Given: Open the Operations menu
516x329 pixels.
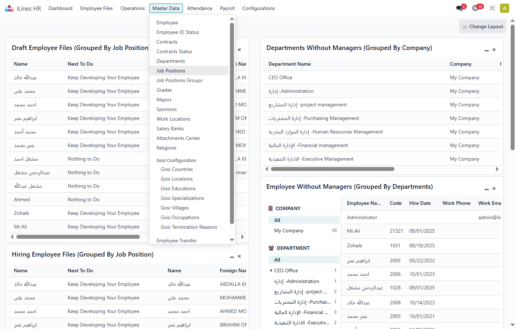Looking at the screenshot, I should 132,8.
